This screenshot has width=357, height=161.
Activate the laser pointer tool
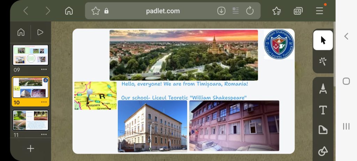[323, 61]
